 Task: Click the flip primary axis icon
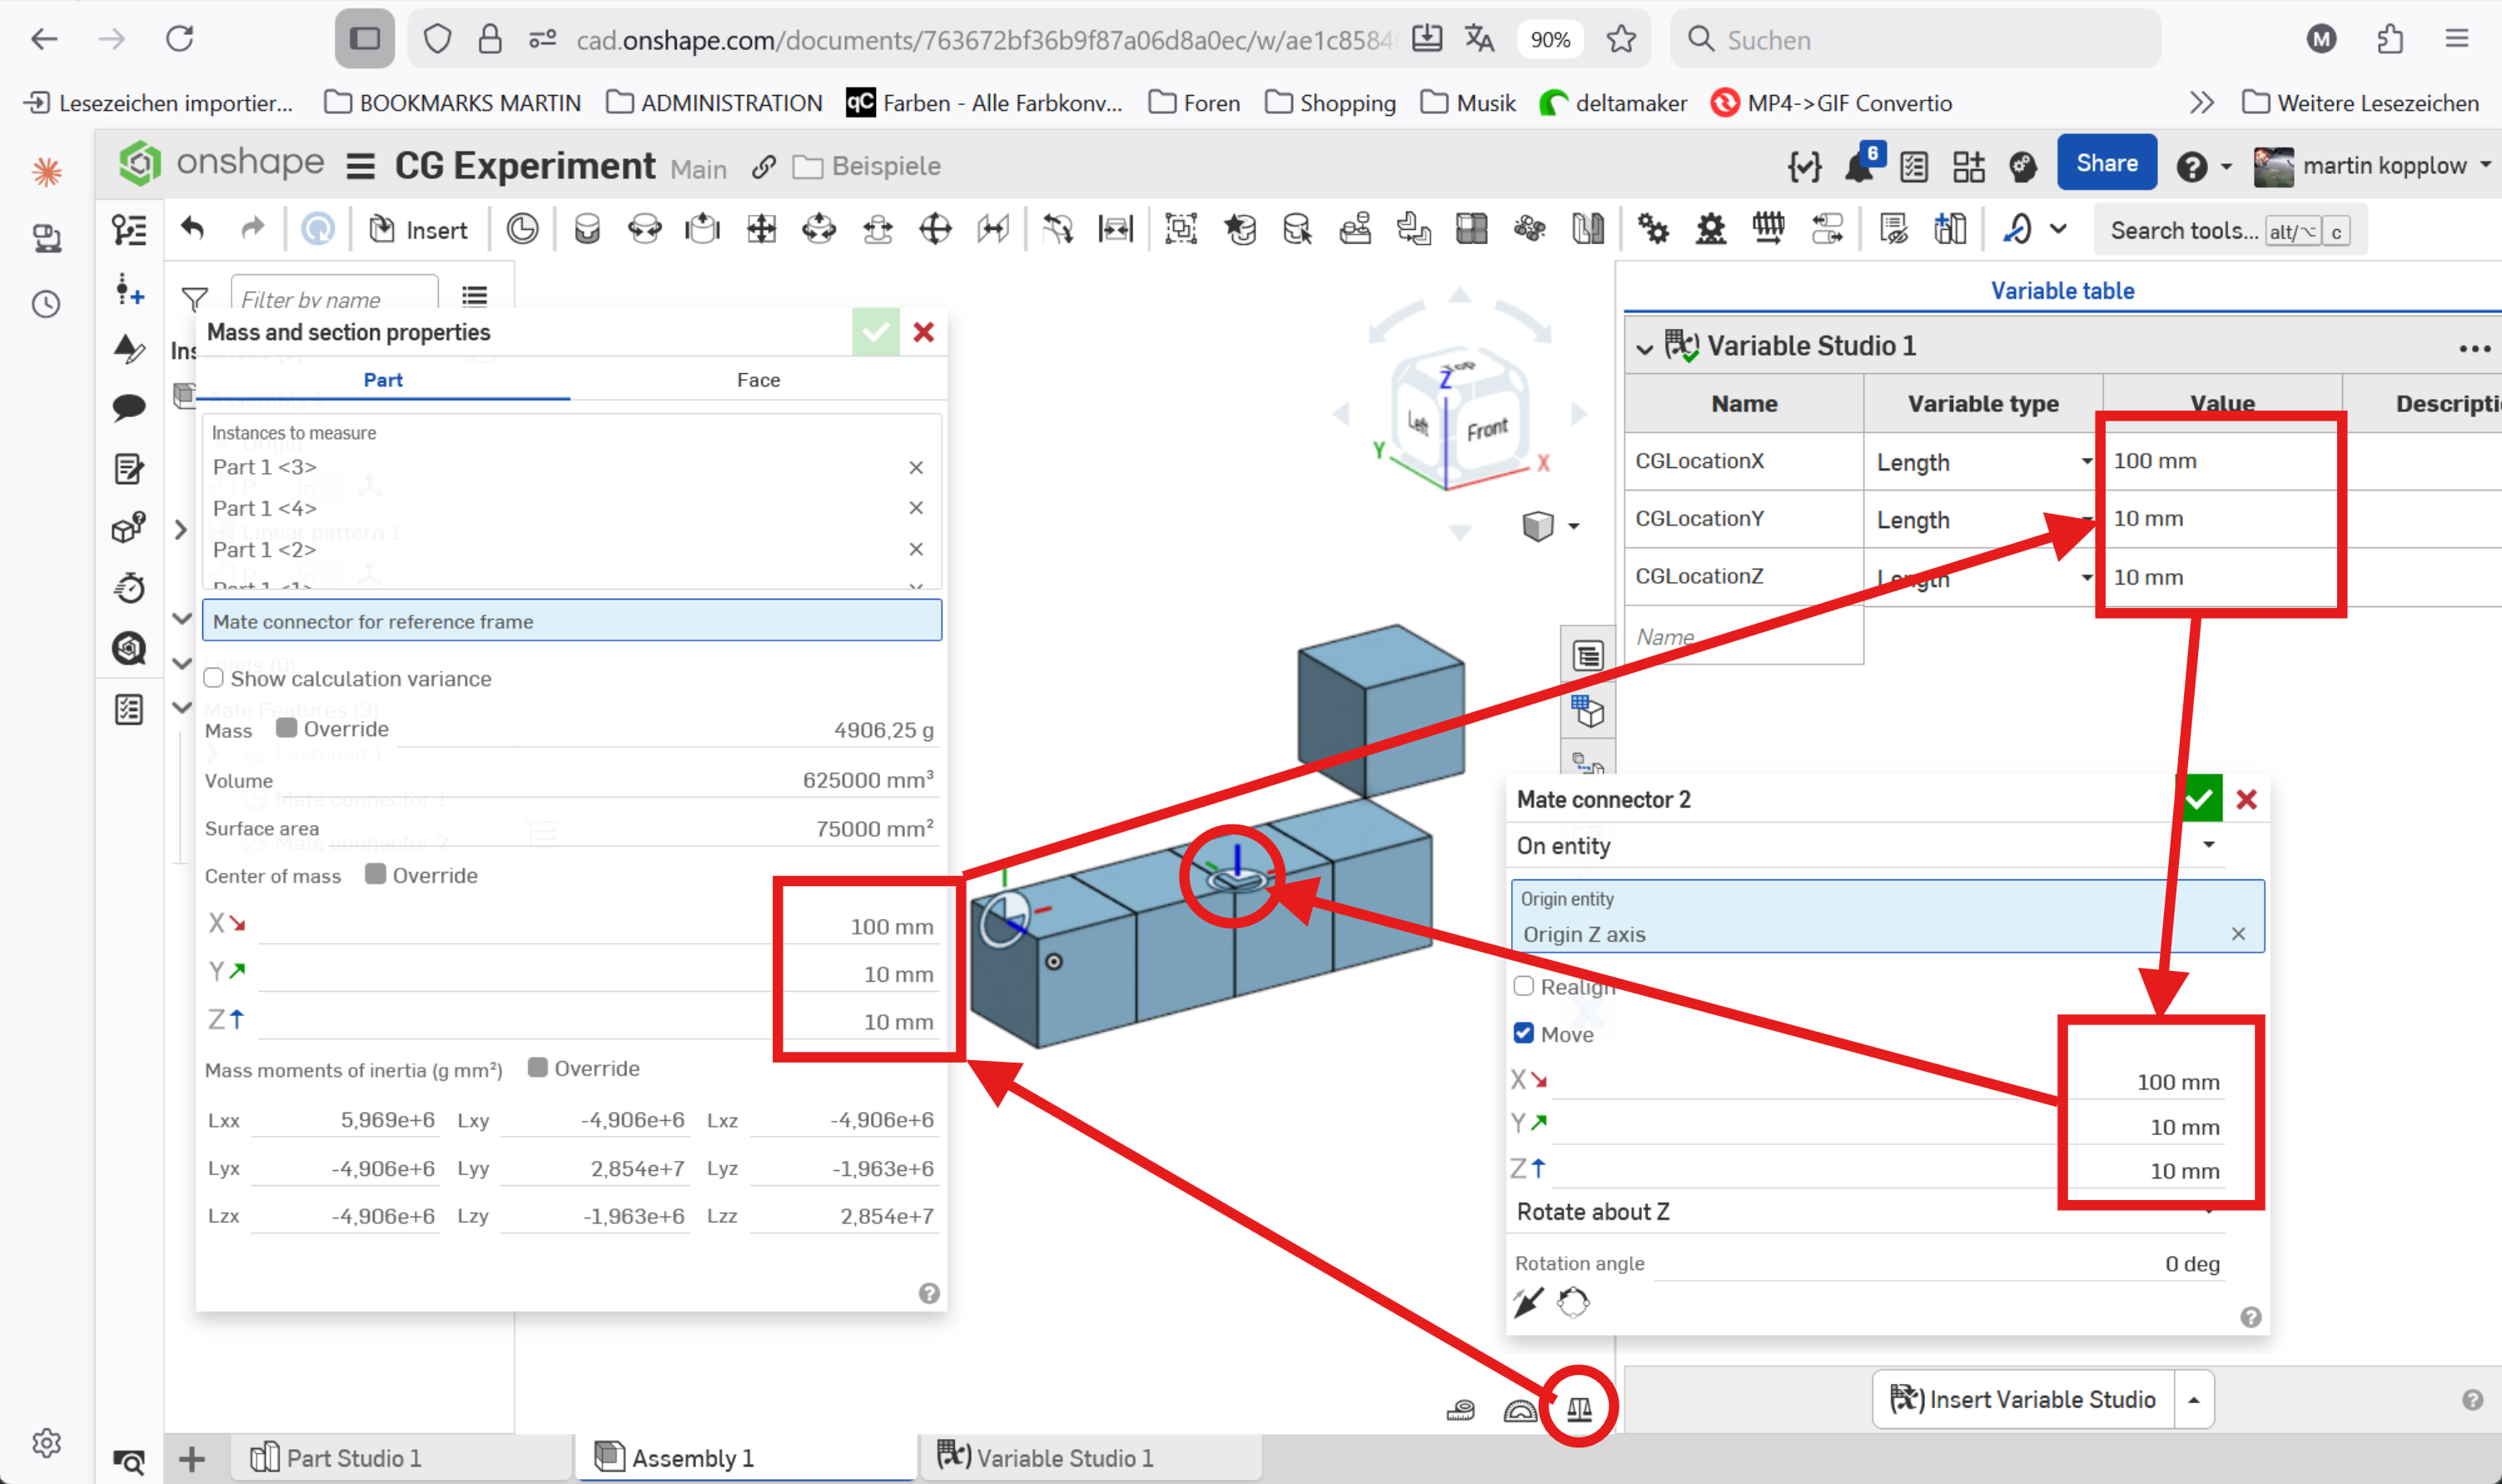1527,1303
